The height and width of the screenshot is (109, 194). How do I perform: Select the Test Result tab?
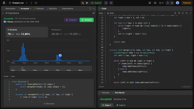[118, 93]
